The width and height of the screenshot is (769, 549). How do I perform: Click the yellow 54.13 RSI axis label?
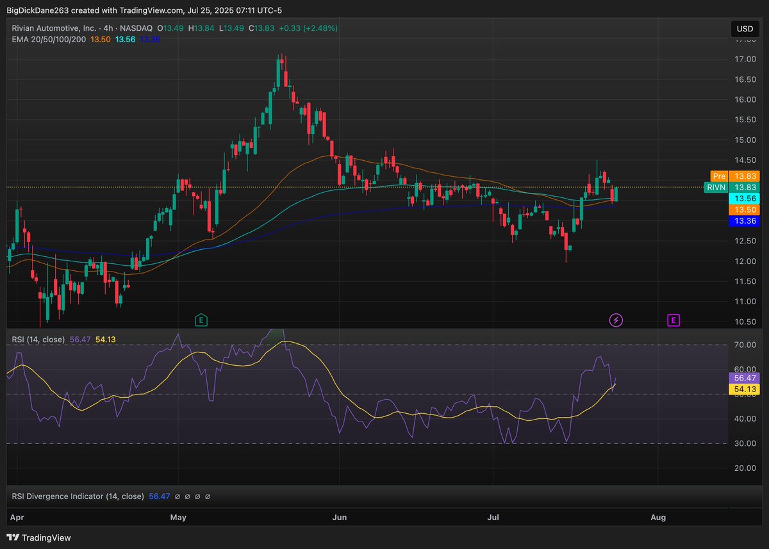pyautogui.click(x=743, y=389)
